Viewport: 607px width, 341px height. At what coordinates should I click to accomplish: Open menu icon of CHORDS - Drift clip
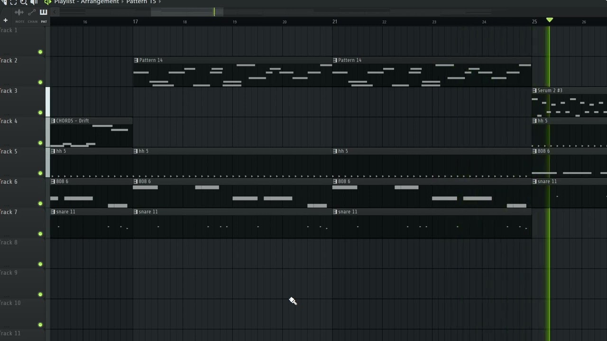pyautogui.click(x=53, y=121)
